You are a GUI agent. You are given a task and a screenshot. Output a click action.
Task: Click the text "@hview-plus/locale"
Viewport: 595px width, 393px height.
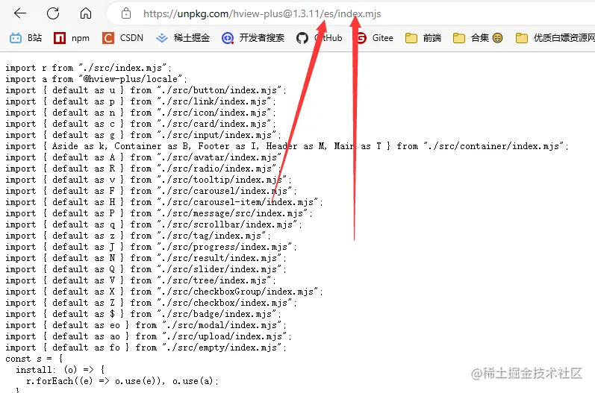tap(131, 79)
